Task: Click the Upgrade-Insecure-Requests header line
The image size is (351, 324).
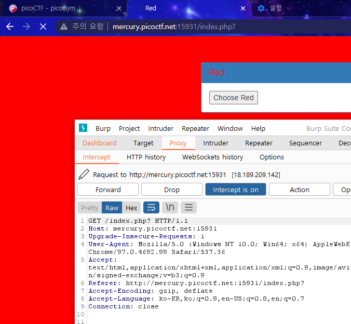Action: (x=146, y=236)
